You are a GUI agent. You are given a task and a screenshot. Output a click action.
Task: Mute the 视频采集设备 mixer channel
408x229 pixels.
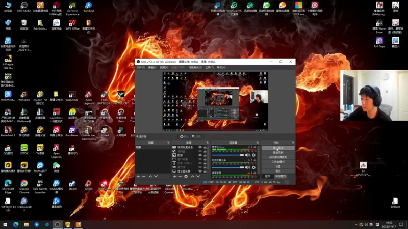[x=247, y=167]
